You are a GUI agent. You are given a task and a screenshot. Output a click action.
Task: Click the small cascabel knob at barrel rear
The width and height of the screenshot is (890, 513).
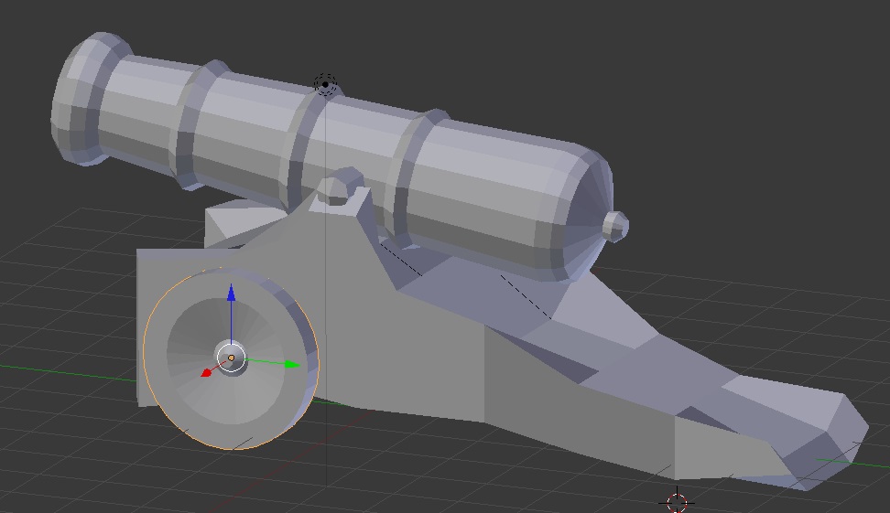[x=615, y=225]
